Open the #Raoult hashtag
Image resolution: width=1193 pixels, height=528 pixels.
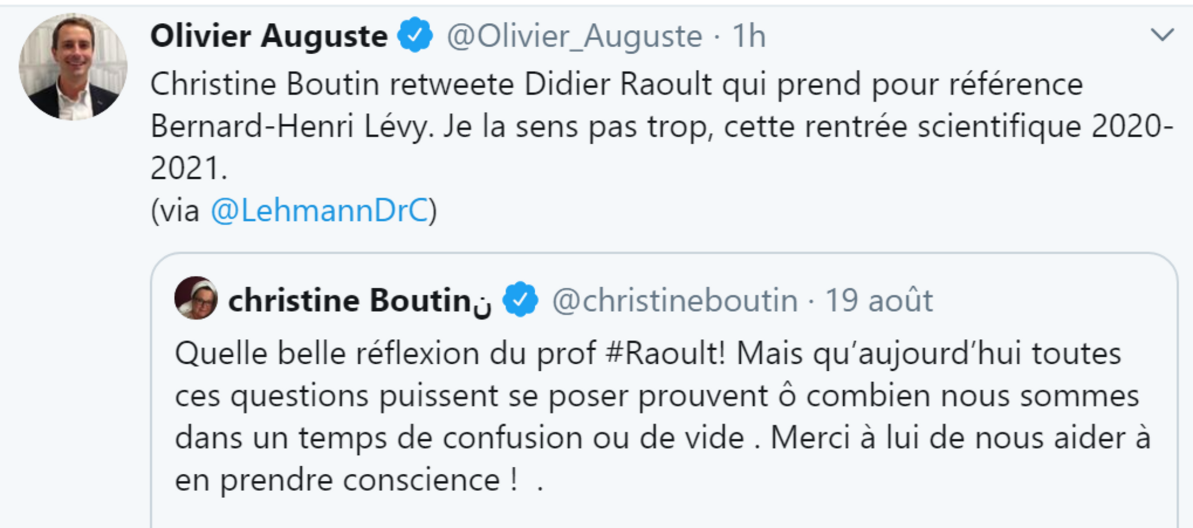(x=664, y=353)
